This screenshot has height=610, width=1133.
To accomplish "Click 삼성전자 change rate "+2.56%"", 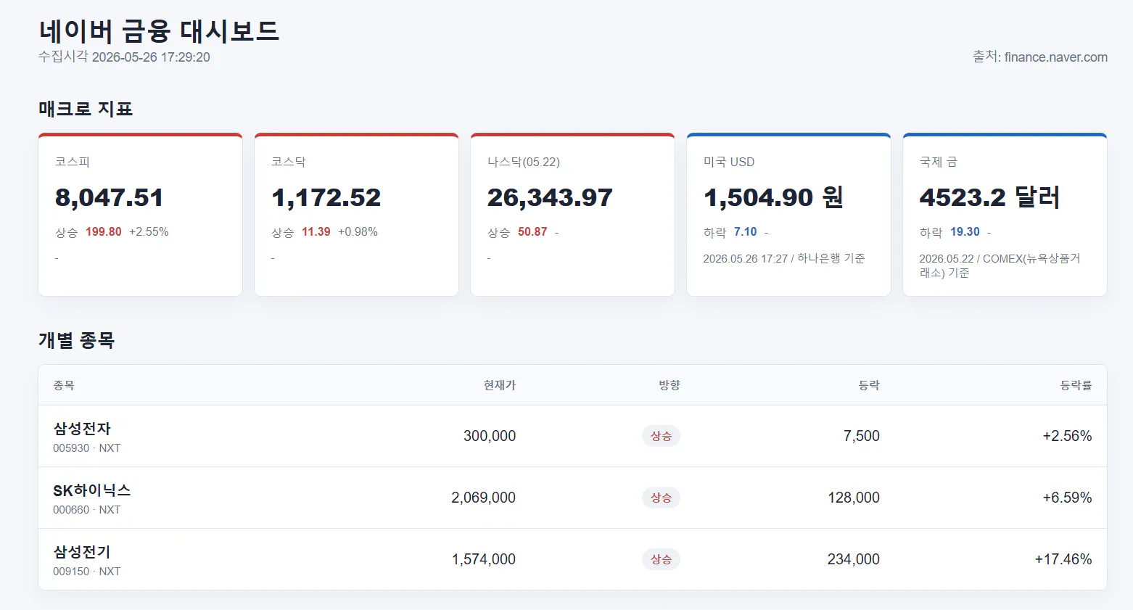I will pos(1067,436).
